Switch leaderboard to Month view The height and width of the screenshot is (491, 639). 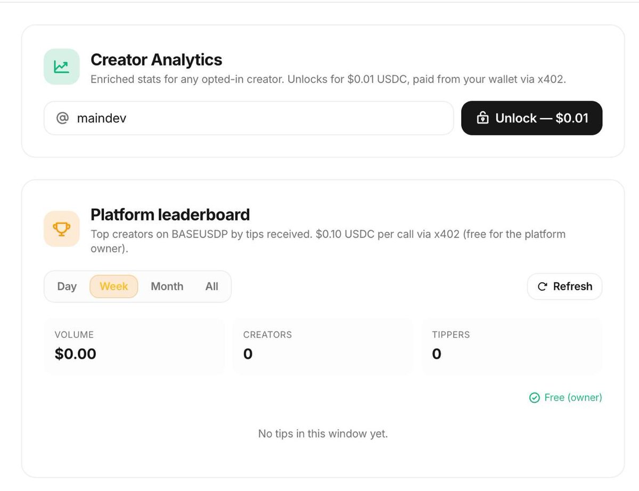click(x=167, y=287)
